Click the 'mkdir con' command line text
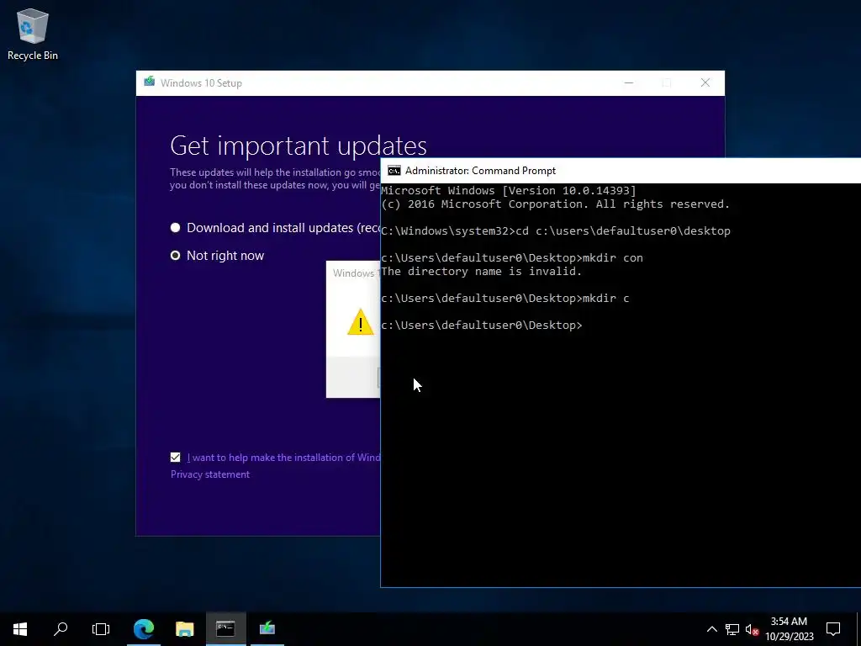Screen dimensions: 861x646 (512, 257)
